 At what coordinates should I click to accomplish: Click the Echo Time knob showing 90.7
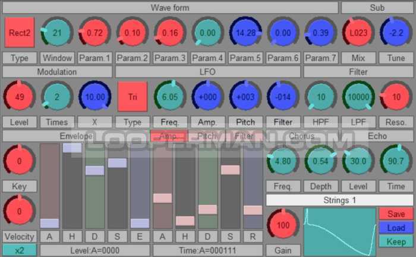[x=396, y=161]
